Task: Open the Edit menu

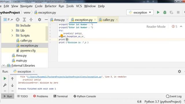Action: pos(6,6)
